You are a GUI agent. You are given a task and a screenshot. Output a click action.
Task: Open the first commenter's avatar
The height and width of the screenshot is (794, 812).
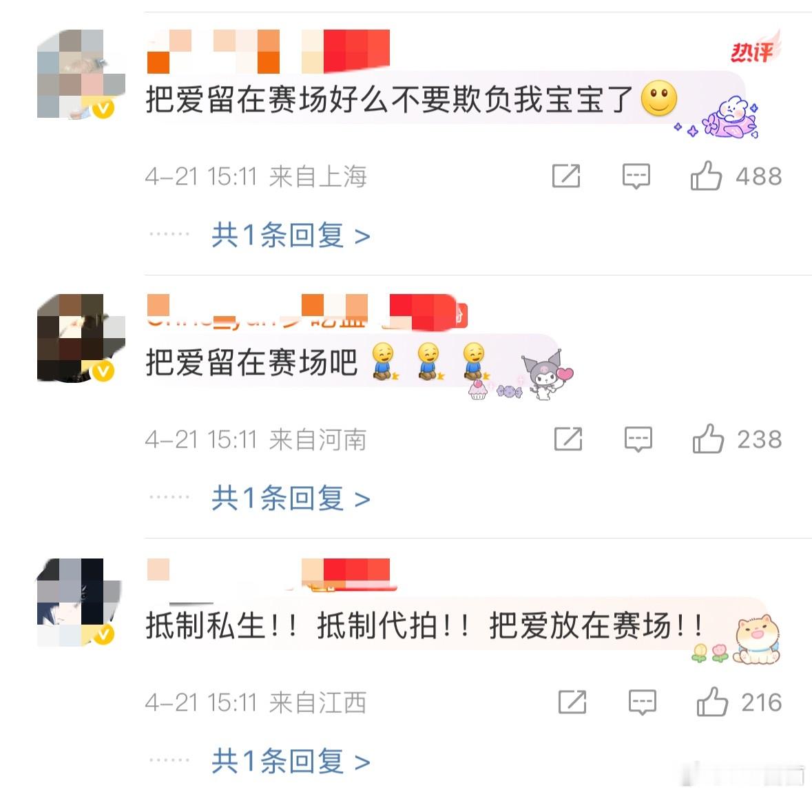(81, 74)
